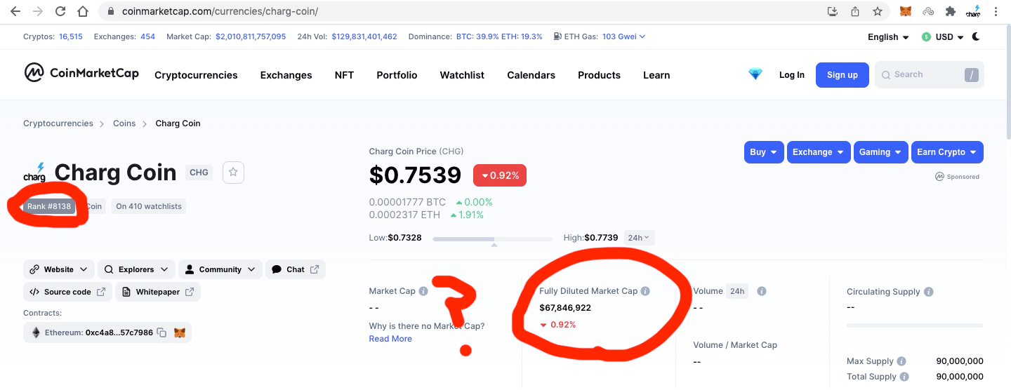1011x390 pixels.
Task: Click the 24h Low/High price range bar
Action: coord(494,239)
